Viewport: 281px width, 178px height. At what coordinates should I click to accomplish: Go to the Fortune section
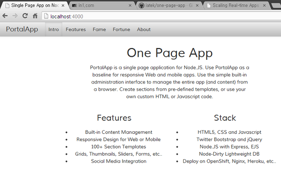pyautogui.click(x=121, y=30)
